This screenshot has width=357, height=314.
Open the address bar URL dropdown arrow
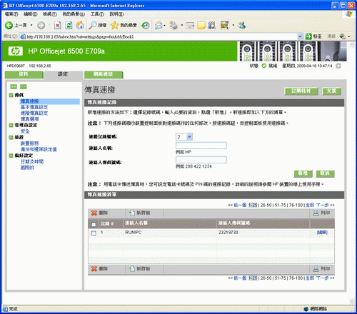pos(300,36)
